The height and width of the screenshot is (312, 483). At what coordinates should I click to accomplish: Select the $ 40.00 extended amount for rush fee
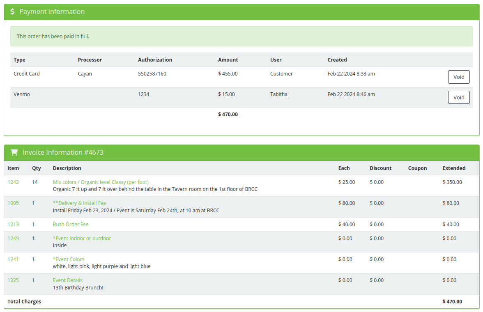pyautogui.click(x=451, y=224)
